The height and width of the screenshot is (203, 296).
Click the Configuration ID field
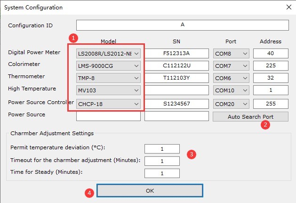(x=183, y=25)
